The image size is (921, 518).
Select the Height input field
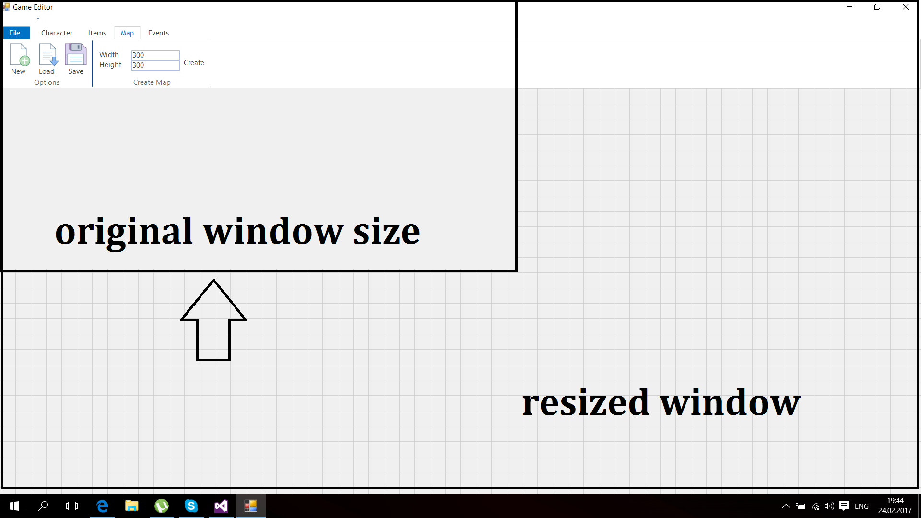154,66
